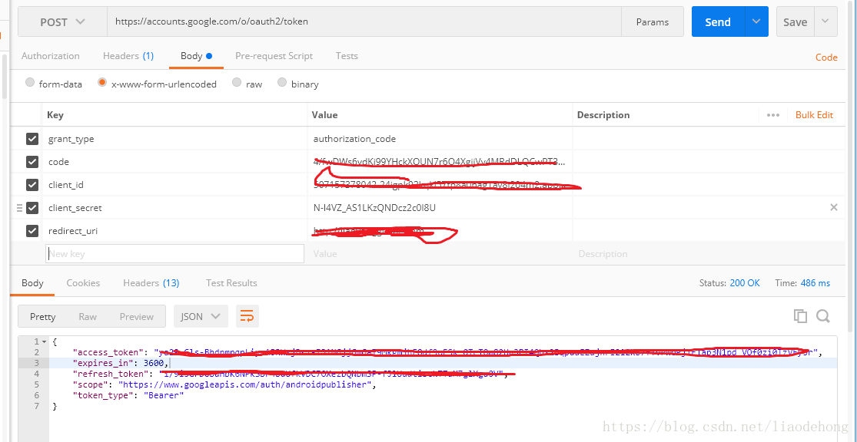This screenshot has width=857, height=442.
Task: Toggle the redirect_uri parameter checkbox
Action: [x=32, y=231]
